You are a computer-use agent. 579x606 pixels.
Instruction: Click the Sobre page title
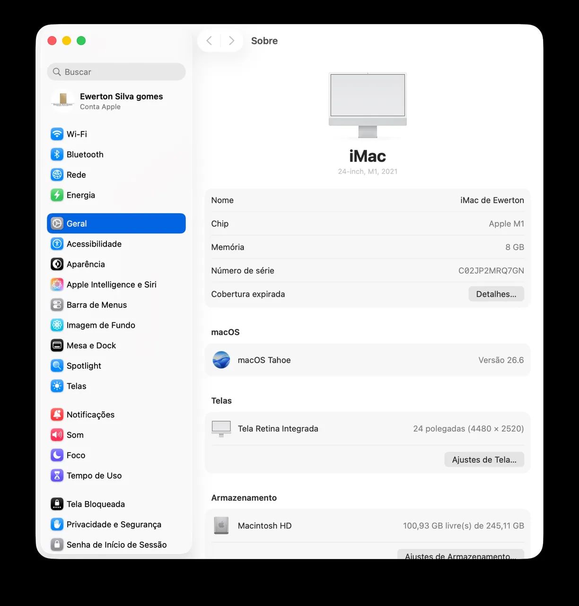[x=264, y=41]
